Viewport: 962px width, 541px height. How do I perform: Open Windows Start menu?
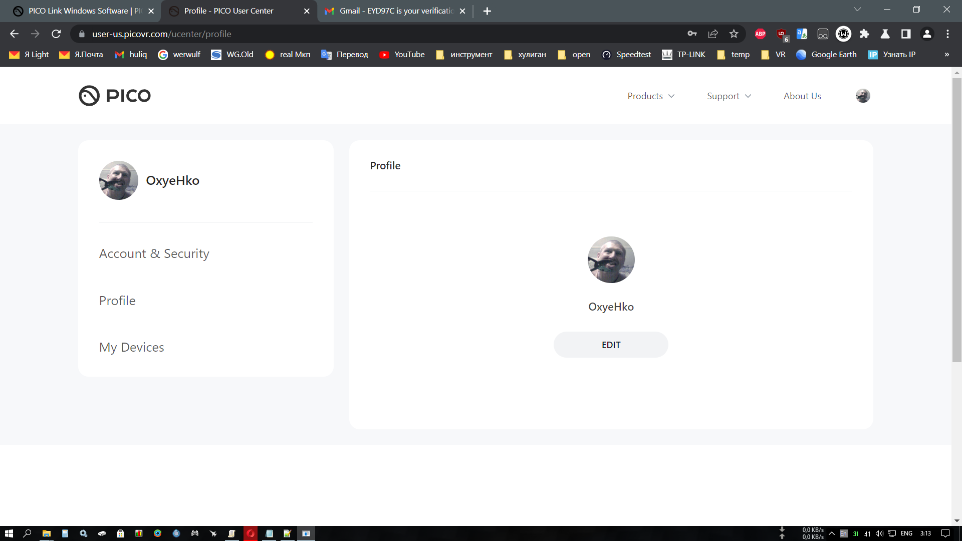click(x=9, y=533)
